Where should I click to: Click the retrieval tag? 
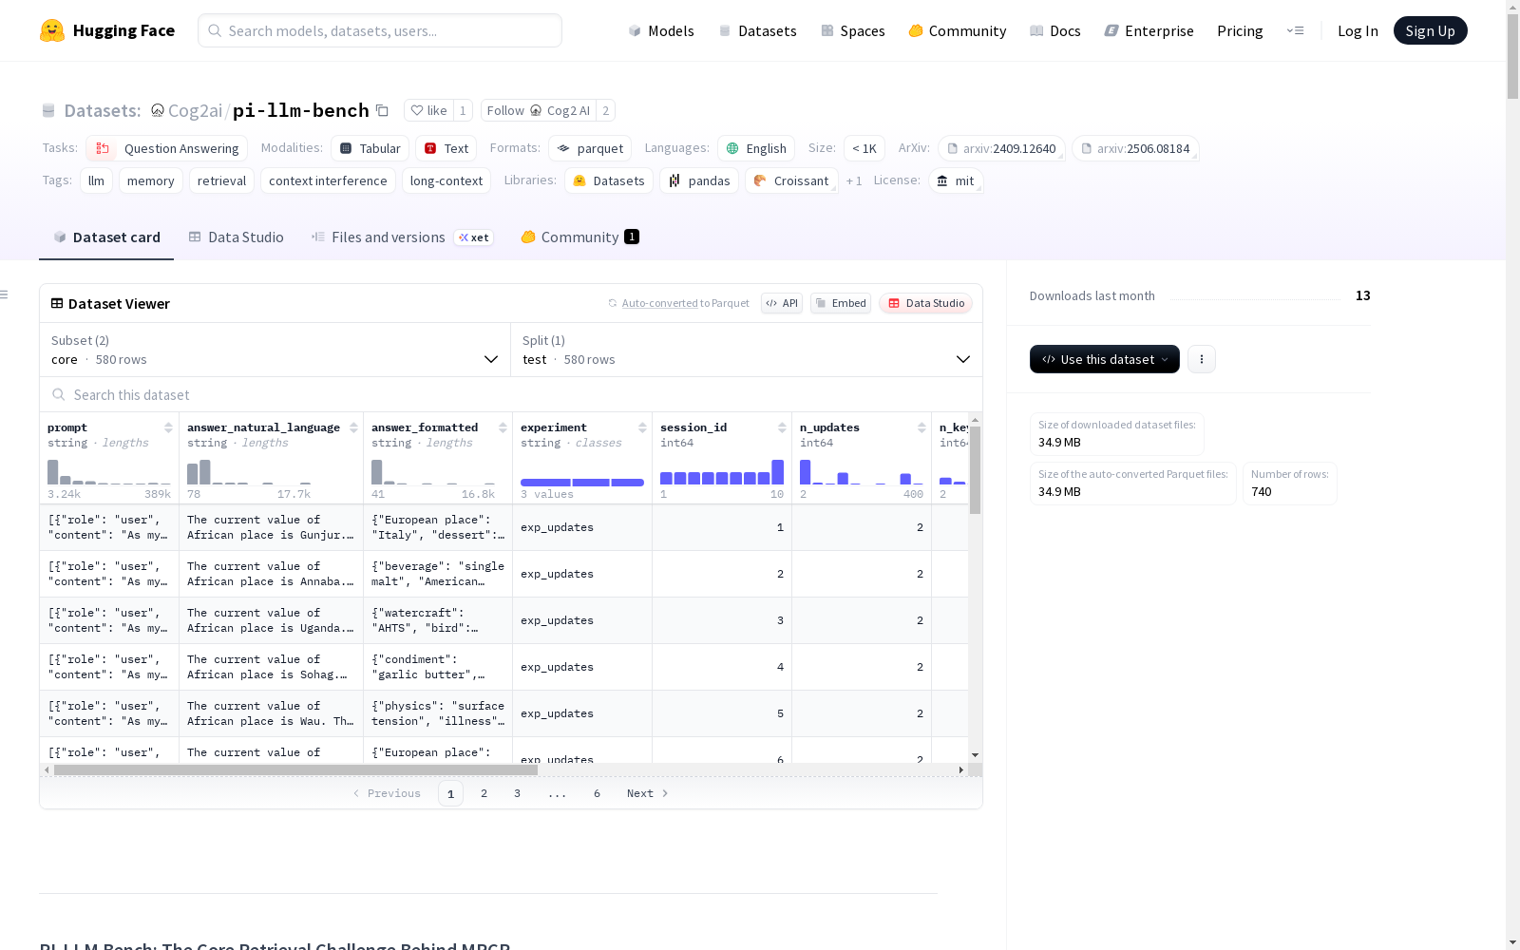[221, 180]
